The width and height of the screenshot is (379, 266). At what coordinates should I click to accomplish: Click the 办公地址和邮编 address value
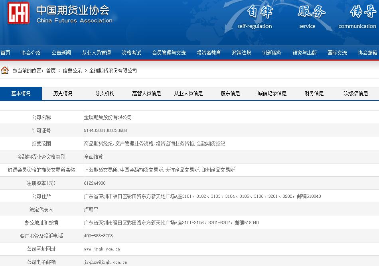pos(171,223)
